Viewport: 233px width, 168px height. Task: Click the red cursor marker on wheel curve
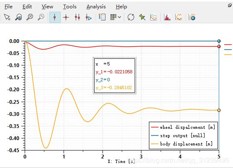pos(219,47)
